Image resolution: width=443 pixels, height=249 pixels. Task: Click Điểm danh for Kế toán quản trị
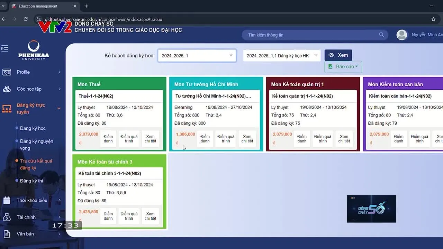[x=302, y=139]
